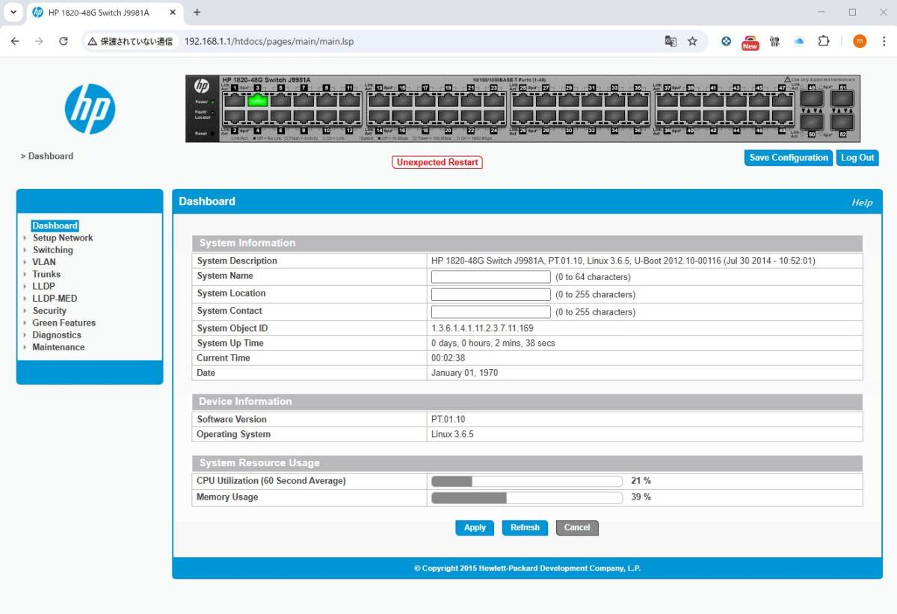The height and width of the screenshot is (614, 897).
Task: Expand the Diagnostics menu arrow
Action: [25, 335]
